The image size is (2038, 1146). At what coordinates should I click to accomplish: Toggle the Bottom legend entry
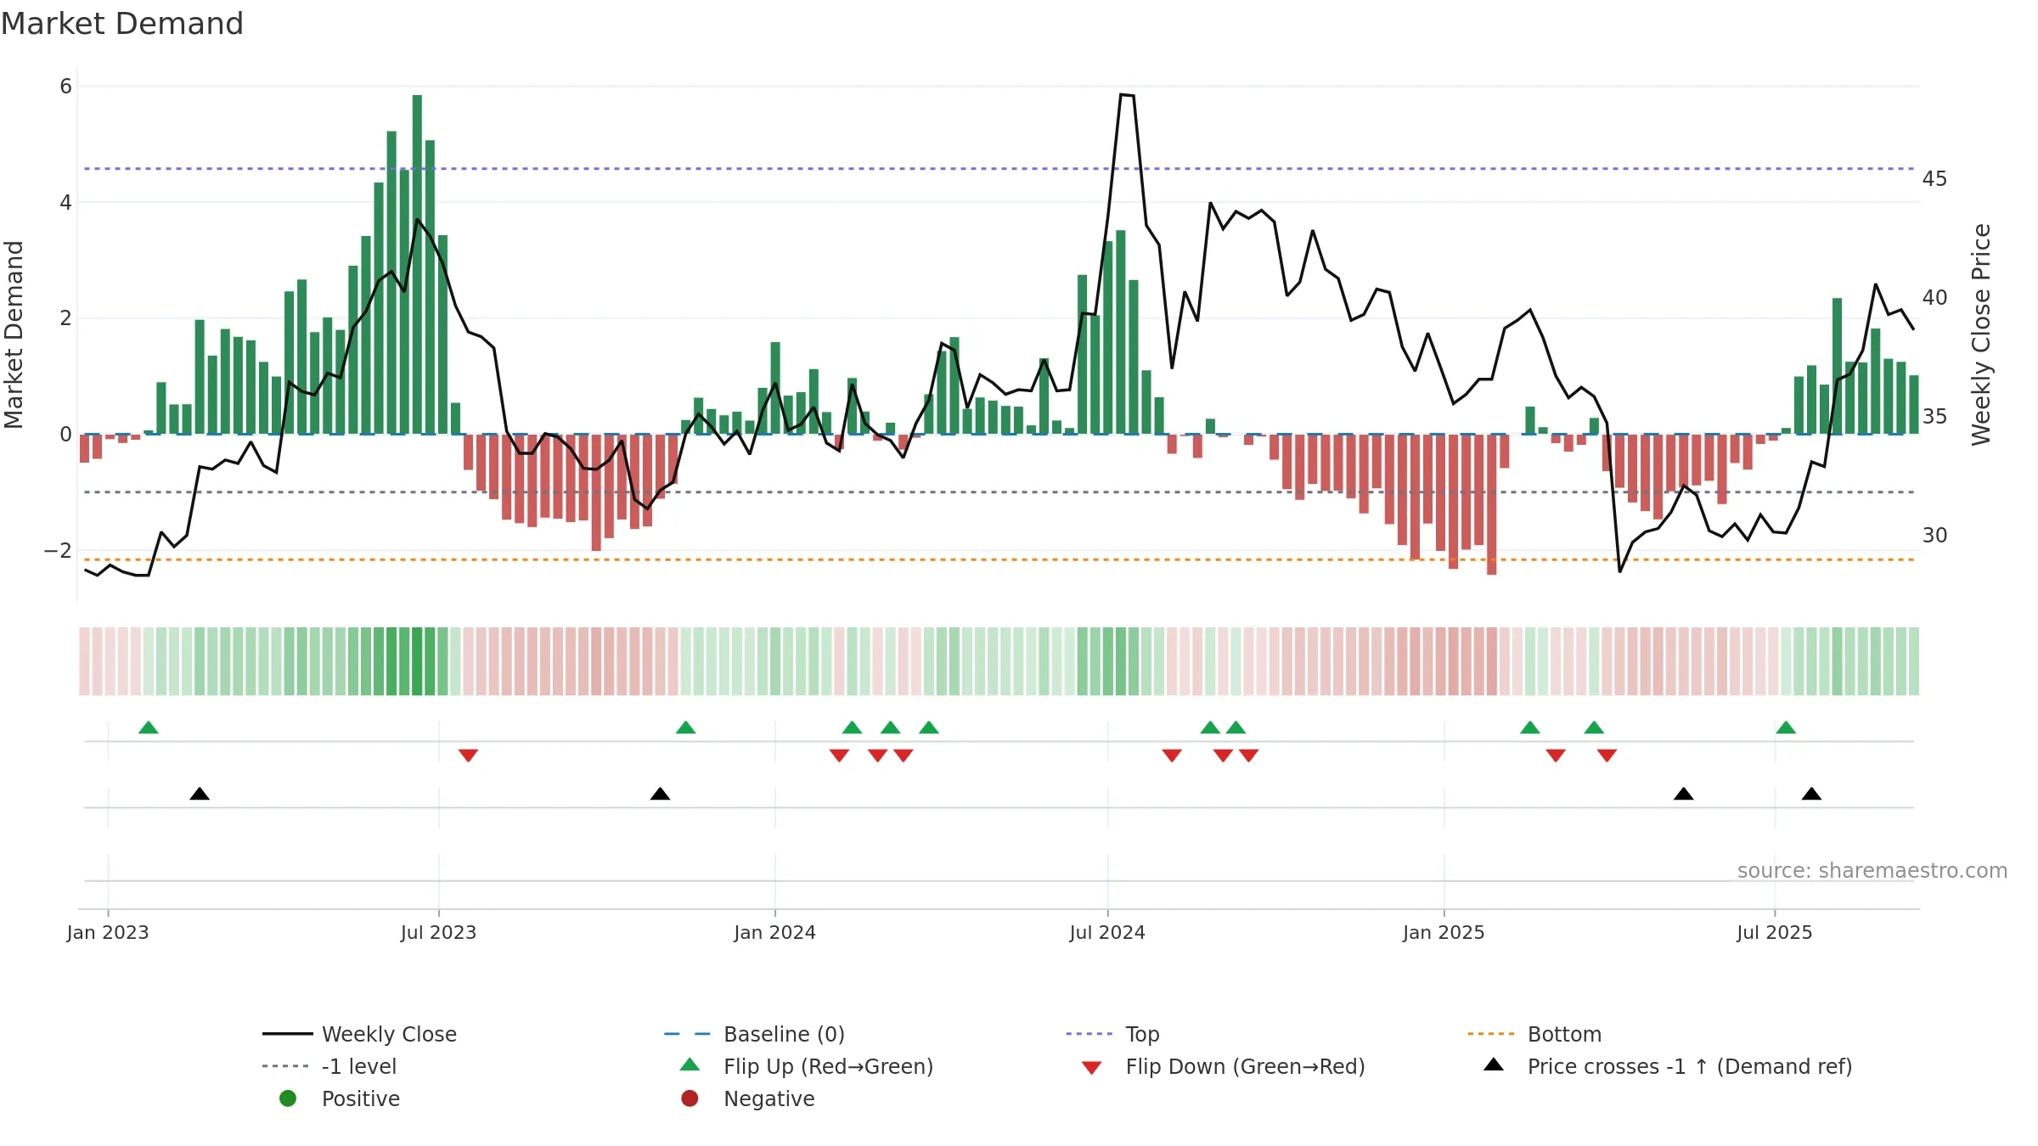point(1534,1034)
